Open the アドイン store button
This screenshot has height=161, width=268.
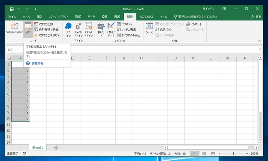tap(68, 30)
